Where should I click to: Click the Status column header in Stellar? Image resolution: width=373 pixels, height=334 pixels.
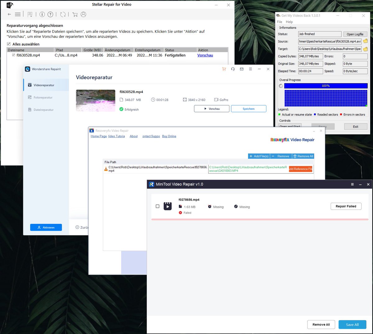point(180,50)
